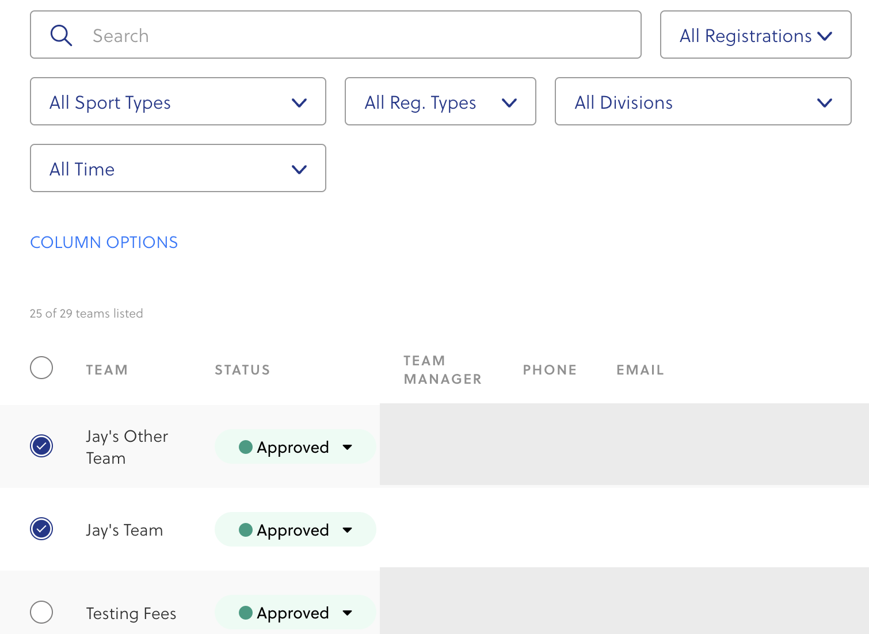
Task: Click the magnifying glass search icon
Action: [61, 35]
